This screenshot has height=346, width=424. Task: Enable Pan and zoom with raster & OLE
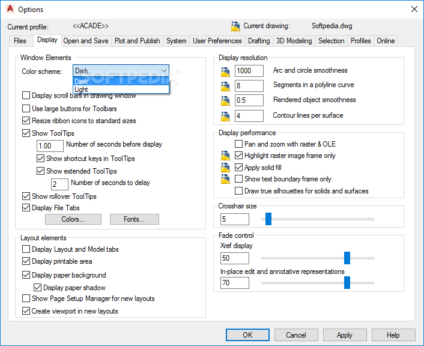(238, 144)
